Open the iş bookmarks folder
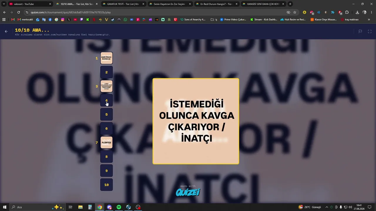Viewport: 376px width, 211px height. tap(214, 20)
